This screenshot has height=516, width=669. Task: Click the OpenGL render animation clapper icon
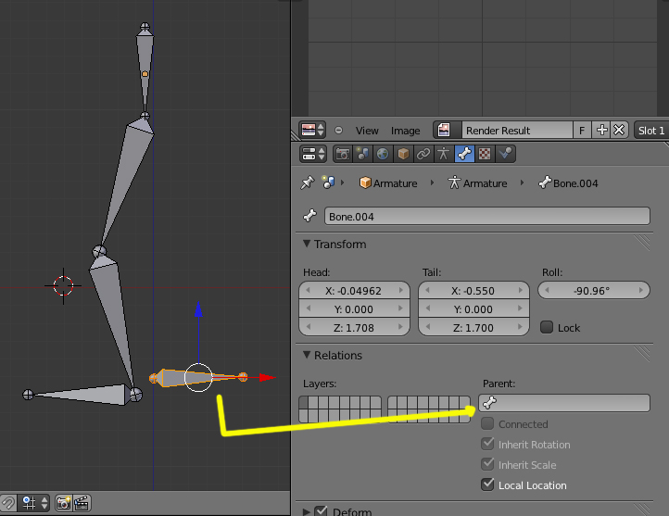82,503
